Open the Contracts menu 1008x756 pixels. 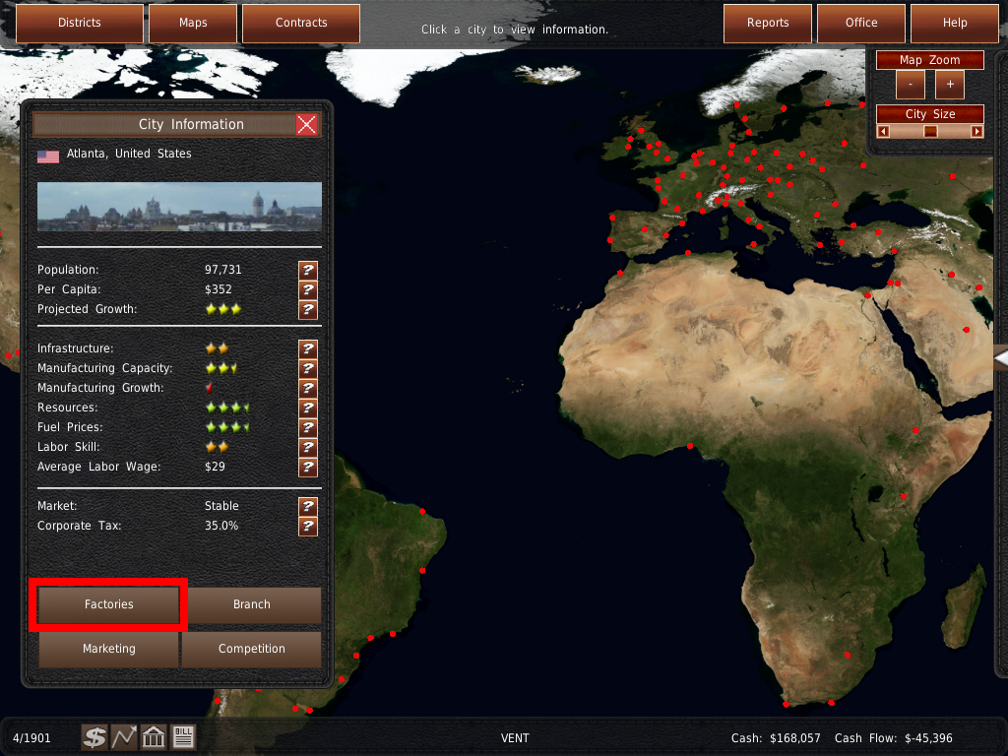click(301, 23)
